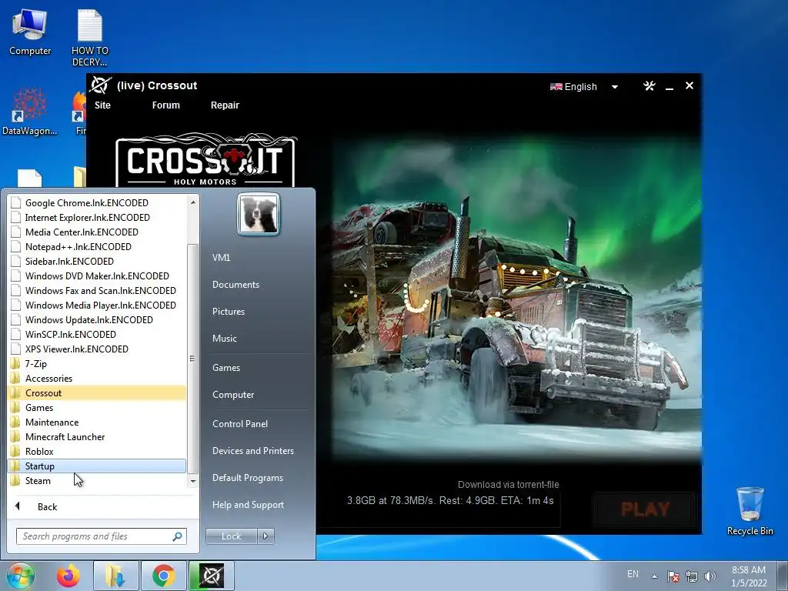The height and width of the screenshot is (591, 788).
Task: Open Firefox from the taskbar
Action: (x=68, y=576)
